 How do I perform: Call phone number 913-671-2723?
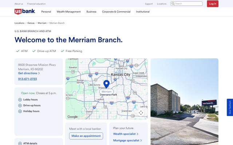28,79
